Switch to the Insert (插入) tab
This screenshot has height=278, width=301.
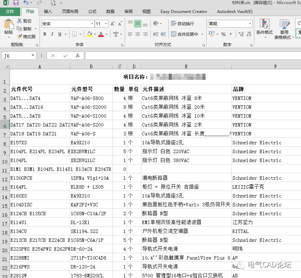(x=48, y=12)
